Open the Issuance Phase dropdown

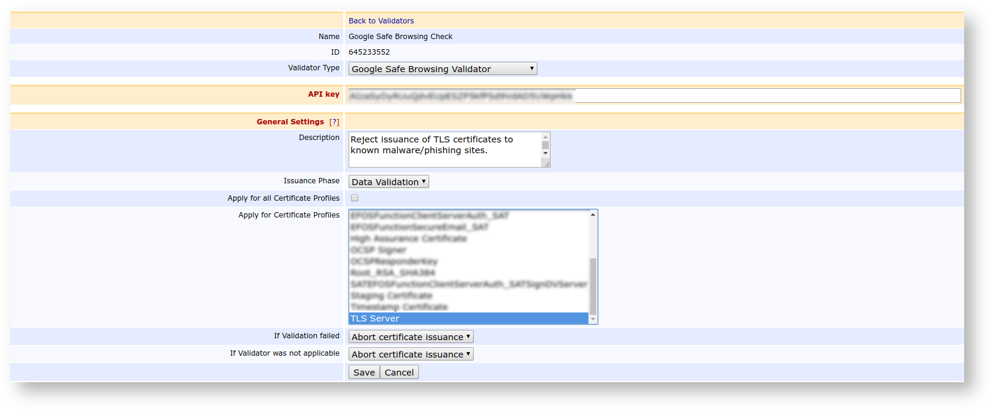pyautogui.click(x=388, y=181)
